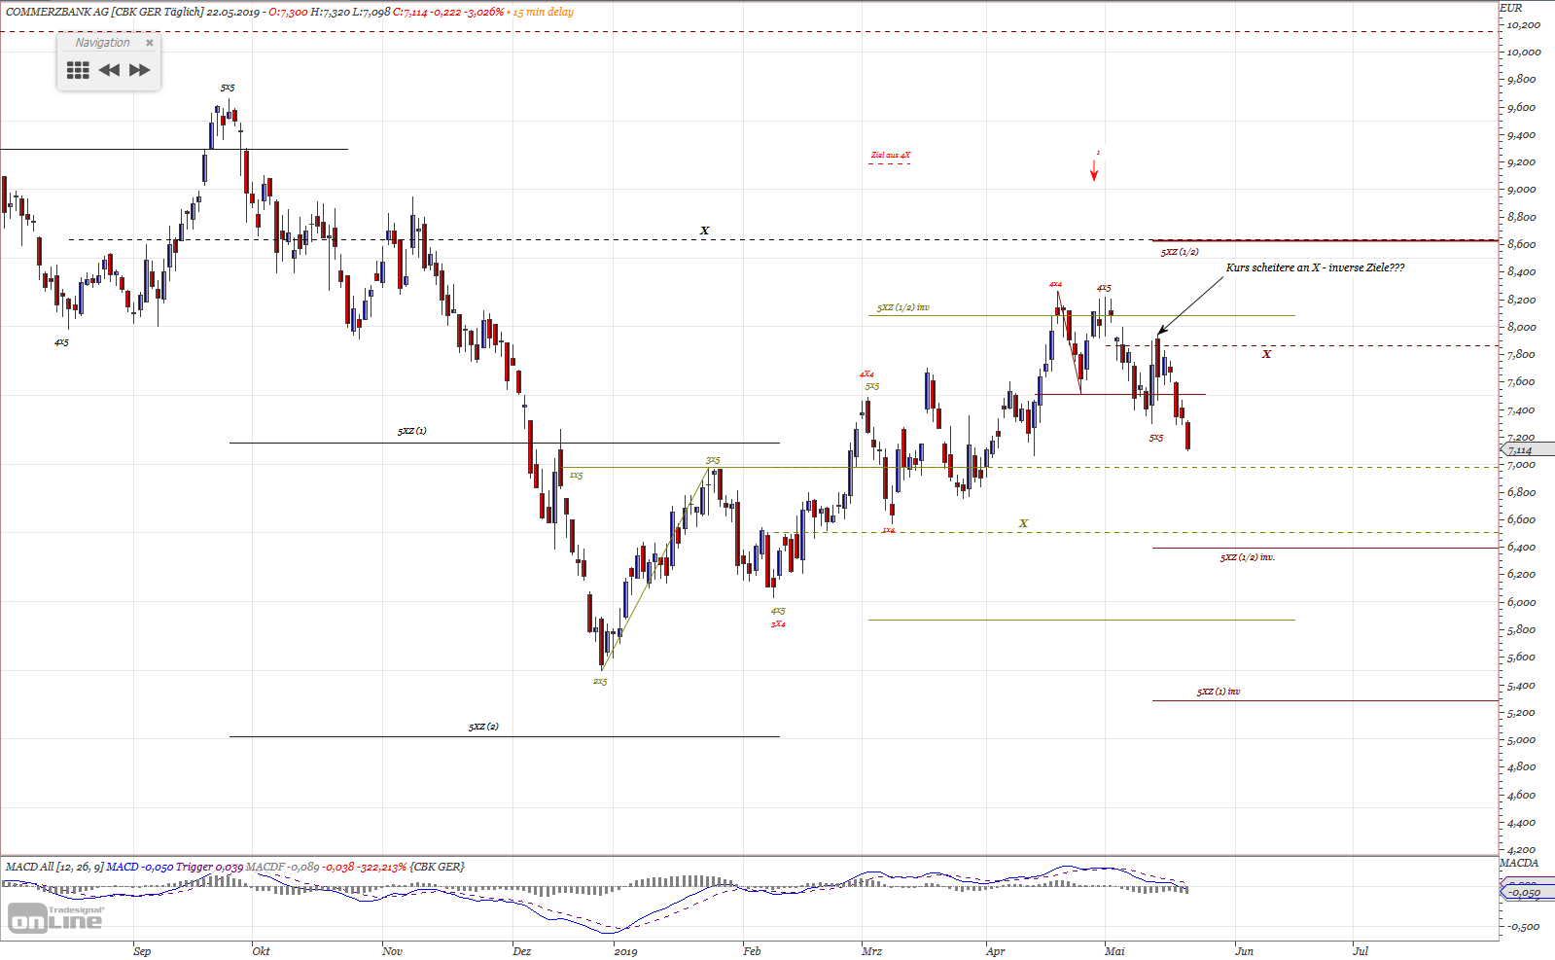The image size is (1555, 960).
Task: Select the olive '5XZ (1/2) inv' label
Action: pyautogui.click(x=903, y=307)
